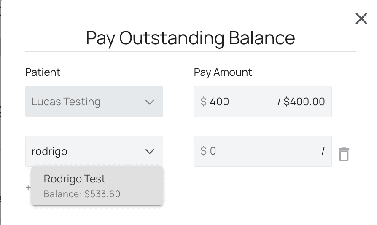Collapse the rodrigo patient dropdown chevron
This screenshot has width=377, height=225.
[x=150, y=151]
